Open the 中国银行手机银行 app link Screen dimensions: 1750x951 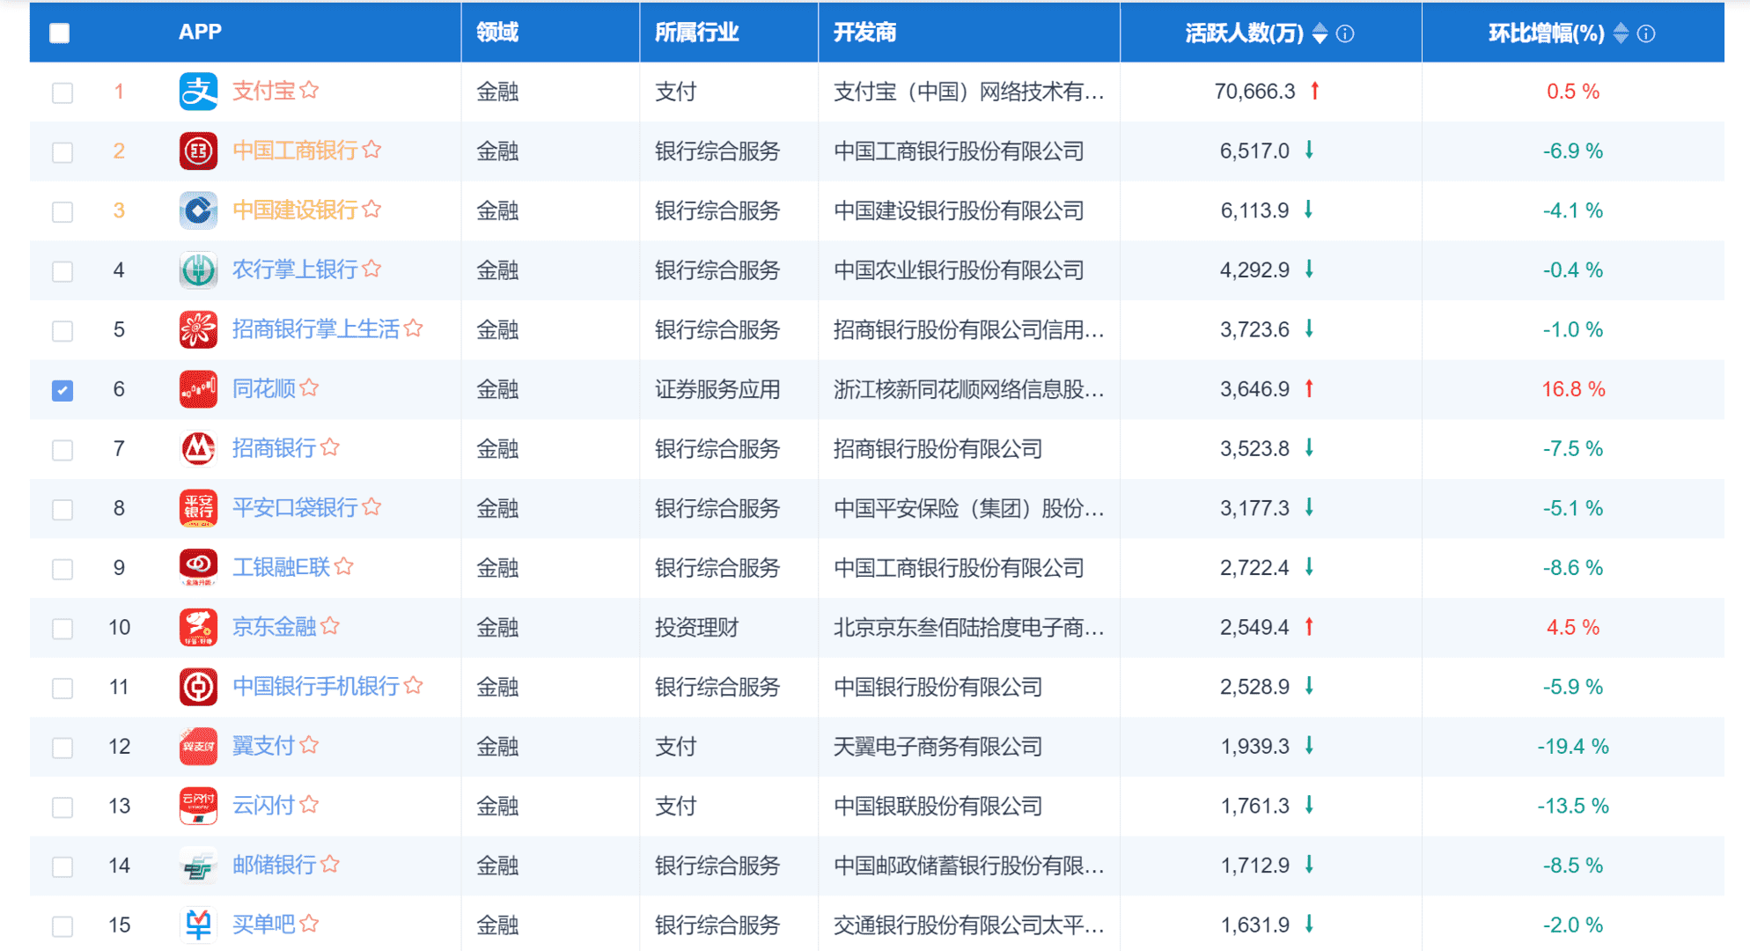(316, 686)
